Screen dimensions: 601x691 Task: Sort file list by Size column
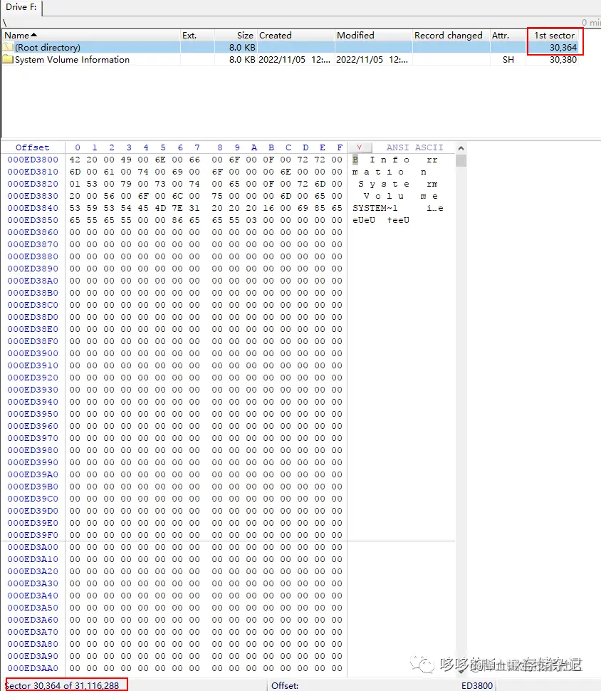tap(236, 35)
